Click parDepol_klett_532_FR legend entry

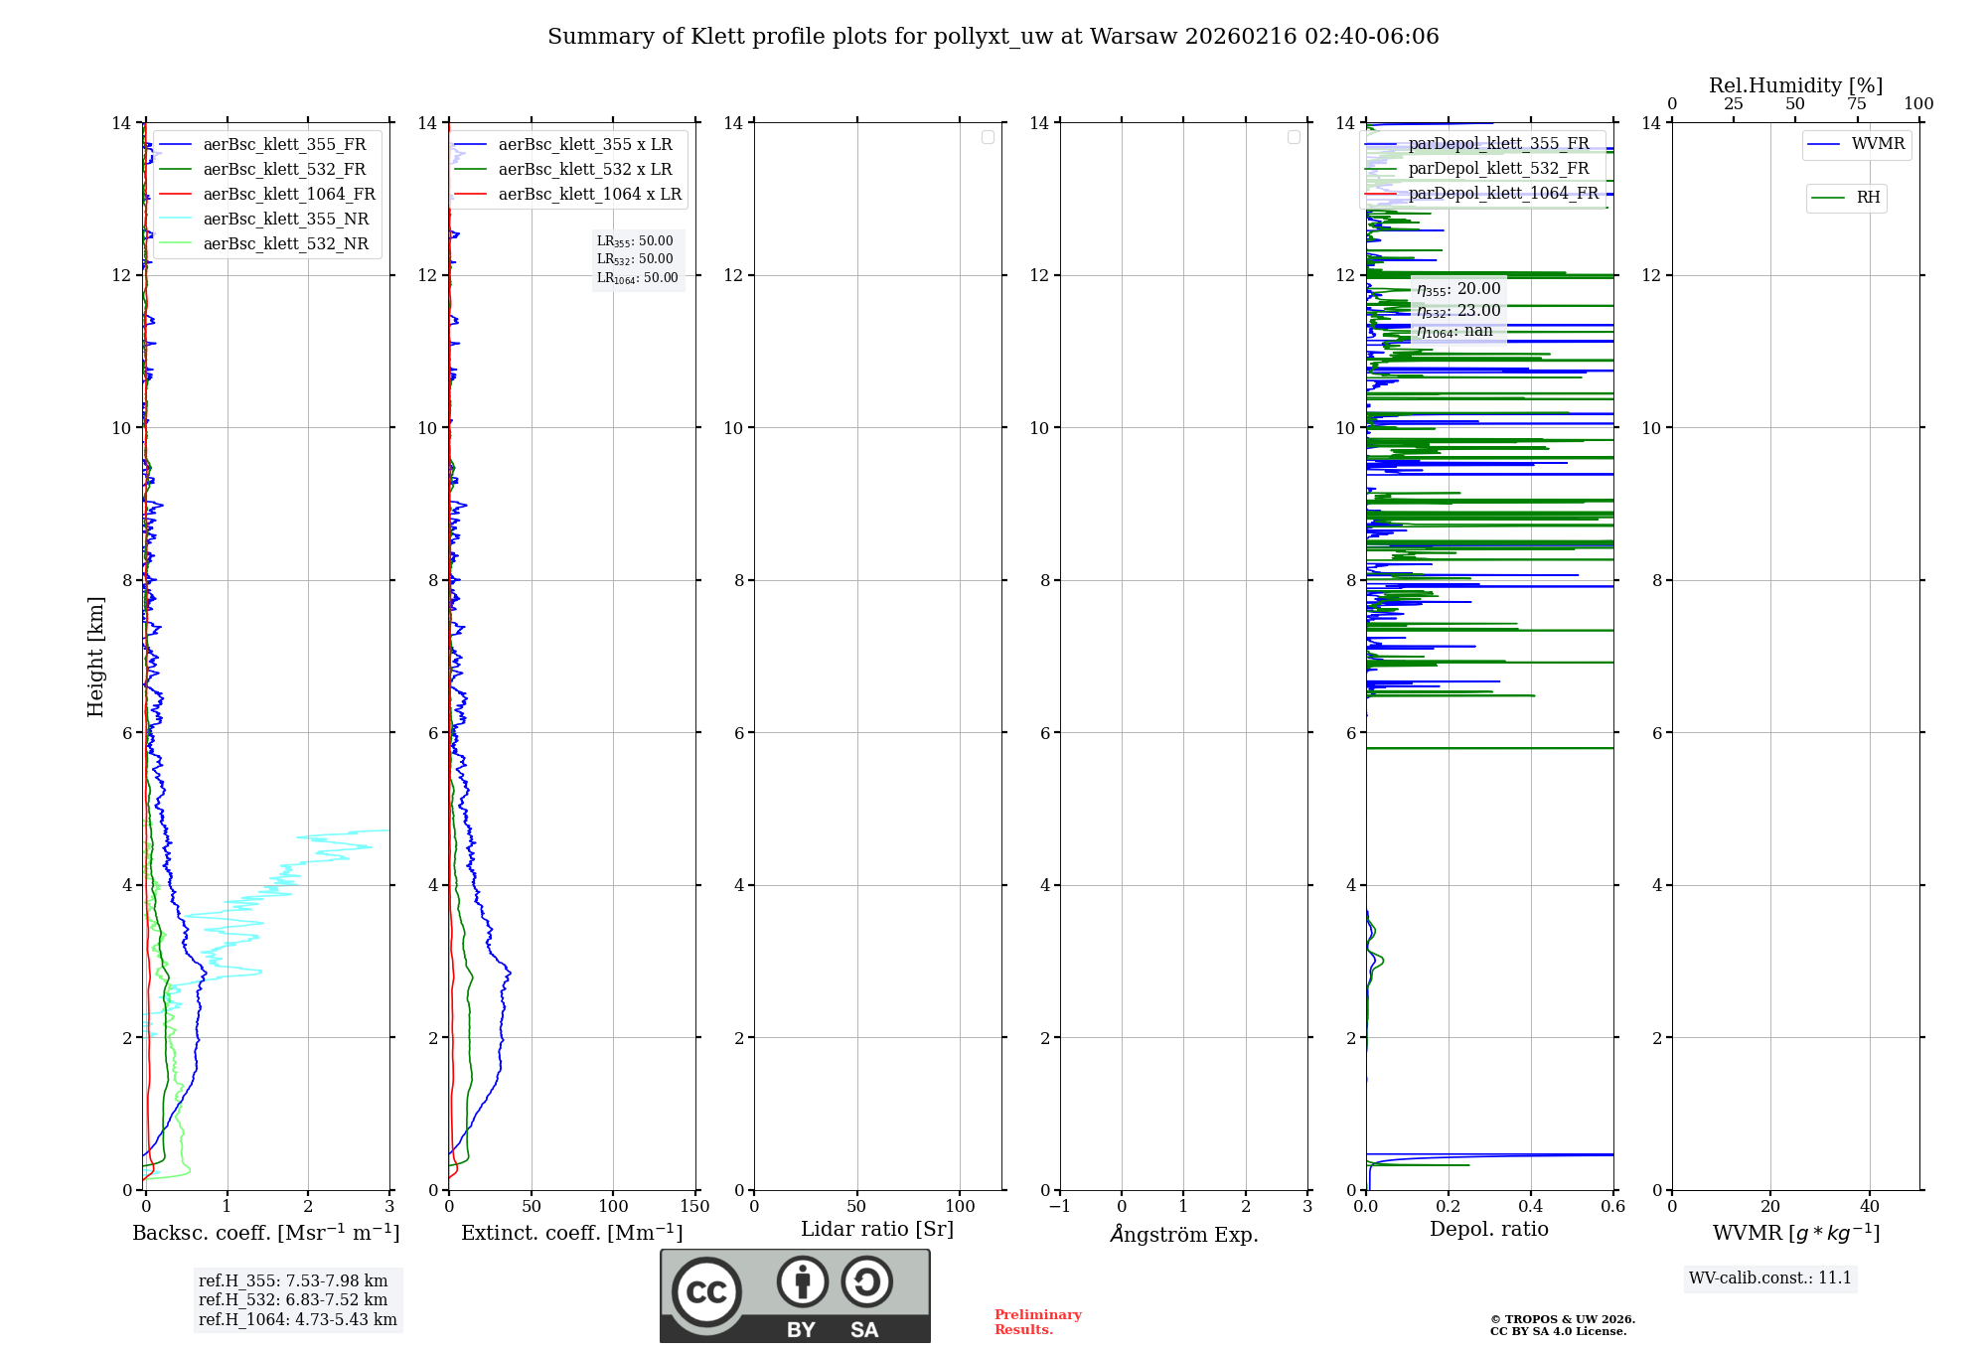pos(1498,169)
